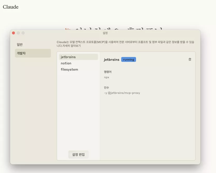Click the 설정 편집 button
The image size is (216, 173).
point(78,154)
